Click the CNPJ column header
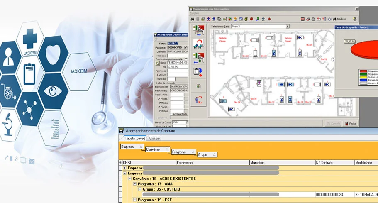The height and width of the screenshot is (203, 378). click(149, 163)
